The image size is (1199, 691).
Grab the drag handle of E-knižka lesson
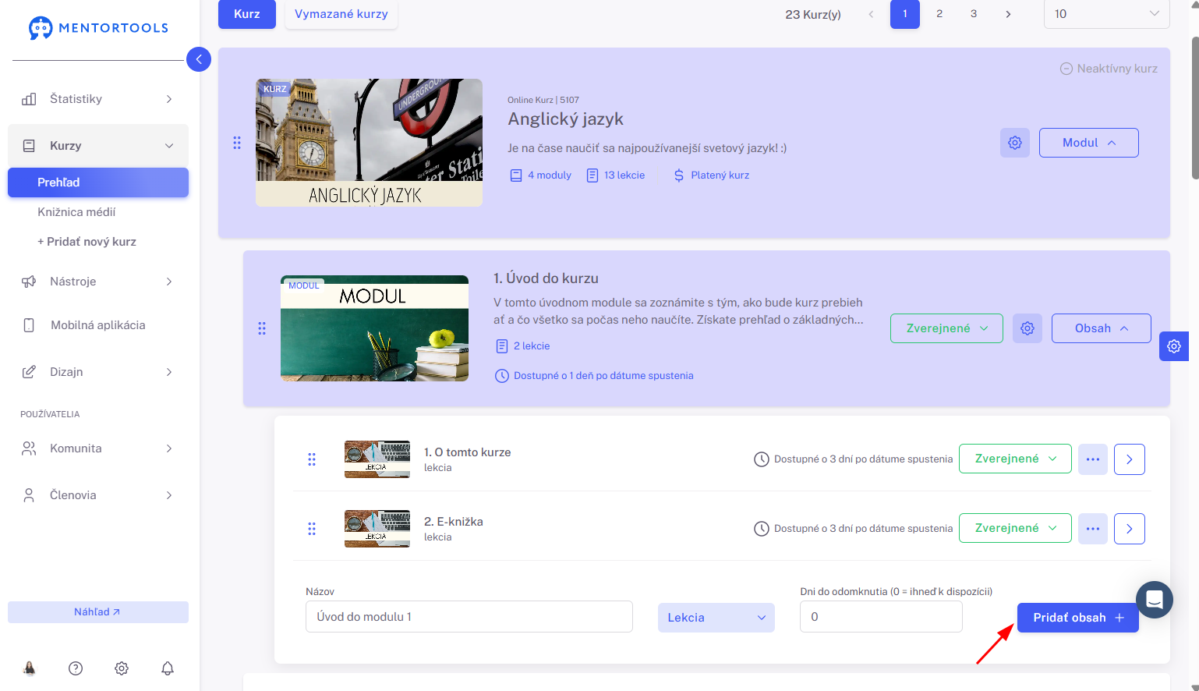pos(312,529)
